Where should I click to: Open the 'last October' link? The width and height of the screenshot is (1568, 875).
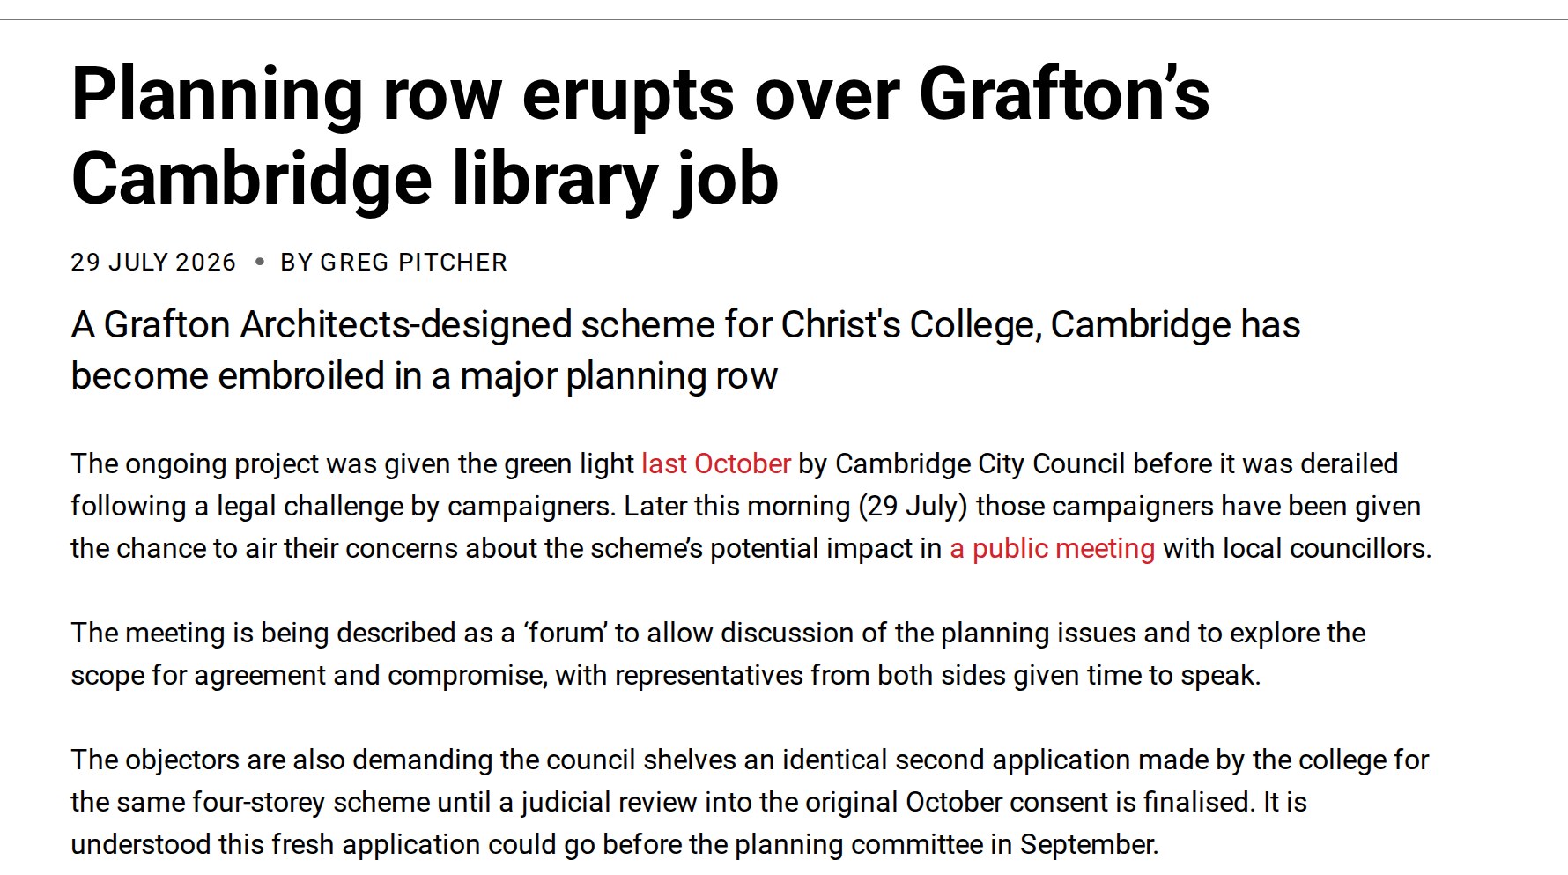pos(716,463)
